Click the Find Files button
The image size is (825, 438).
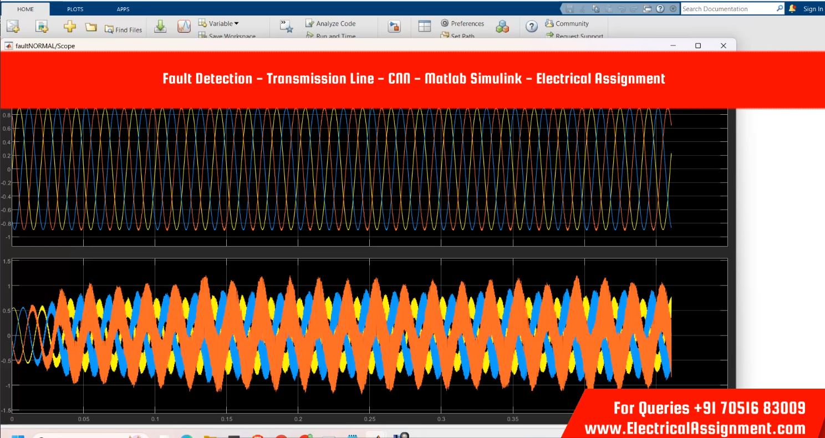pyautogui.click(x=124, y=30)
